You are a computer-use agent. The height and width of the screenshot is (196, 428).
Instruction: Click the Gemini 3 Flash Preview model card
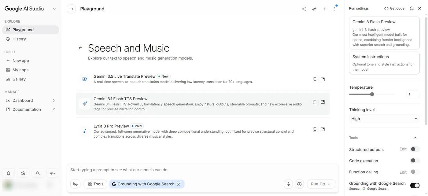point(384,33)
